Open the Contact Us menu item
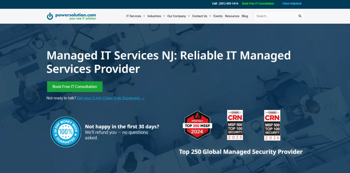This screenshot has height=173, width=350. point(199,16)
